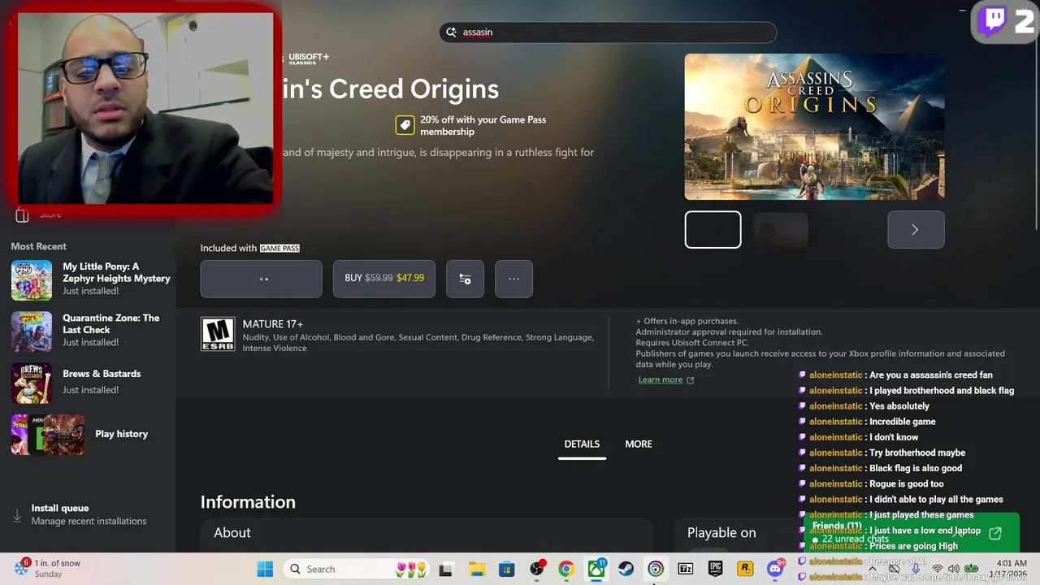Click the Ubisoft+ Classics logo
The image size is (1040, 585).
point(307,58)
